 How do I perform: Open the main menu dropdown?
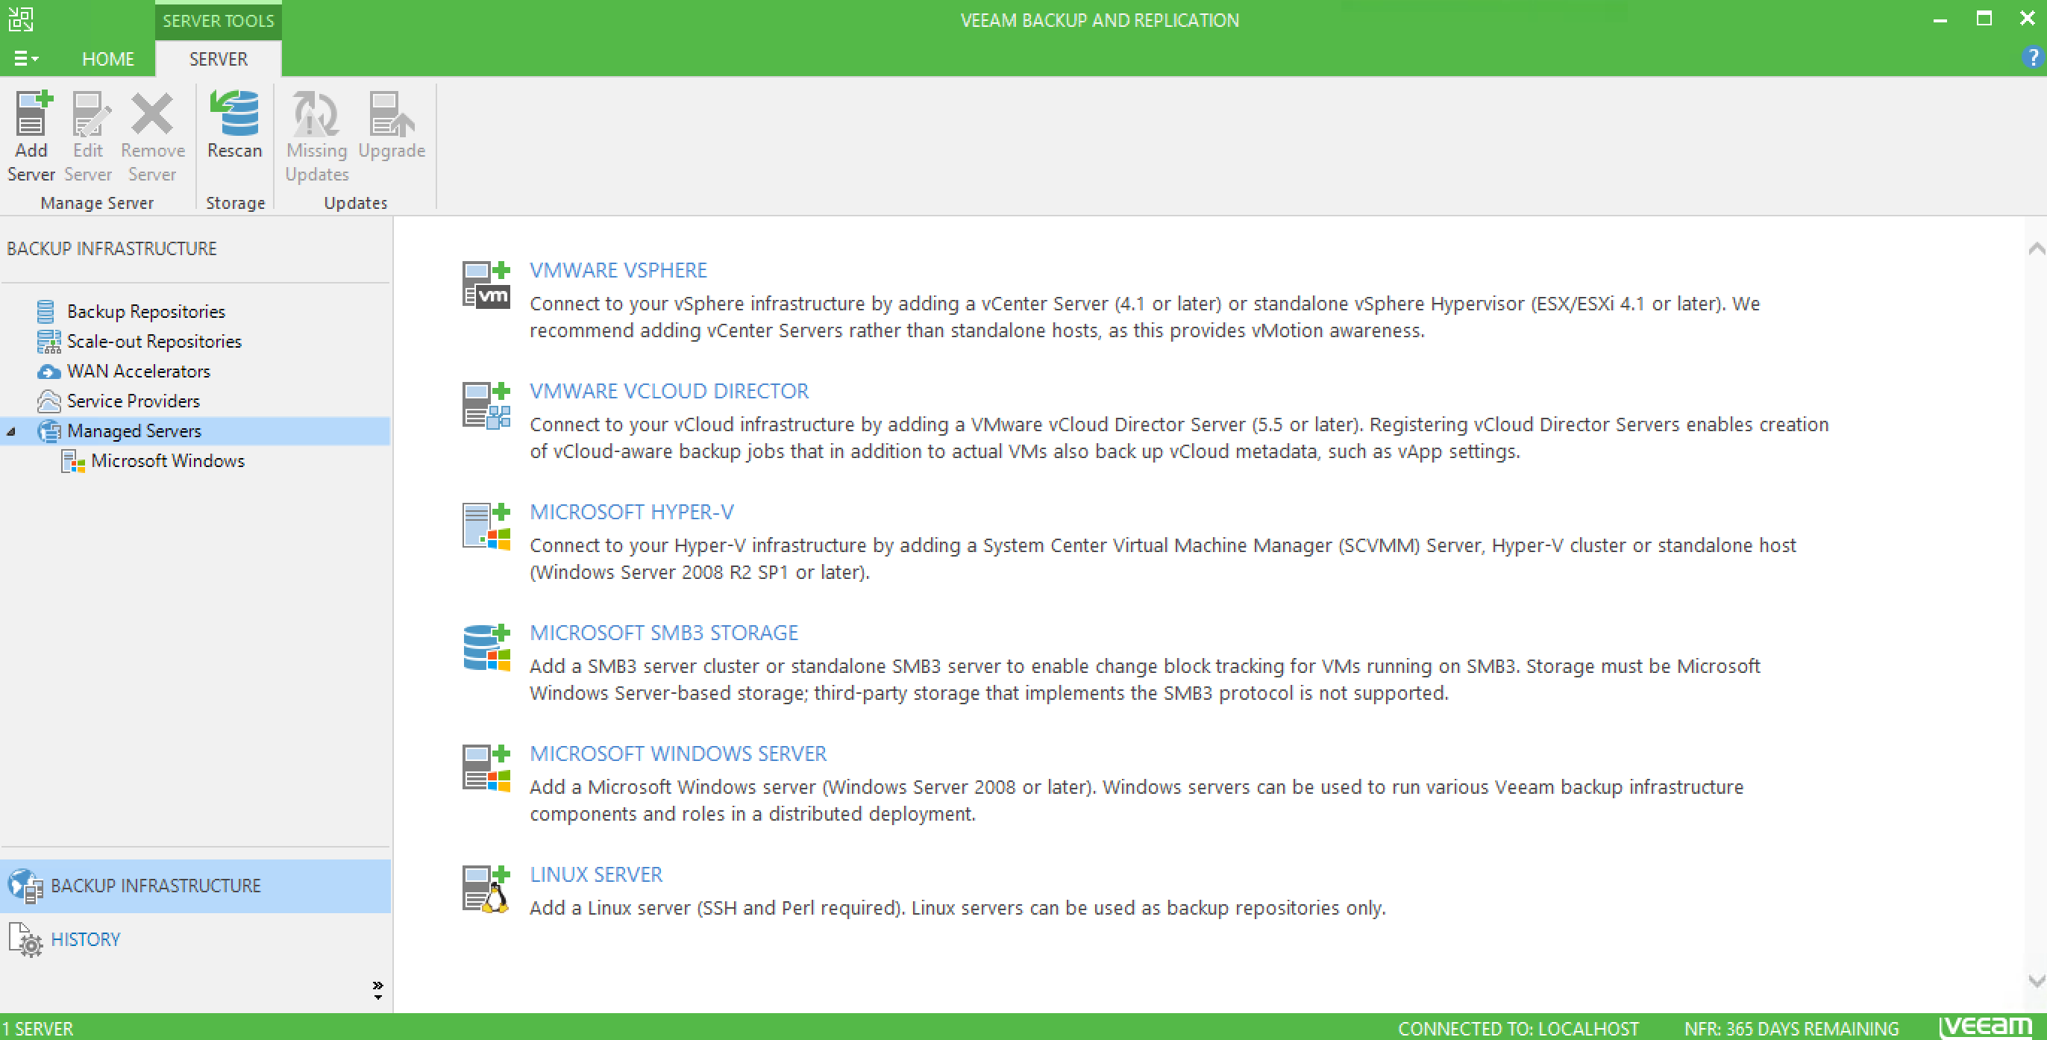(25, 58)
